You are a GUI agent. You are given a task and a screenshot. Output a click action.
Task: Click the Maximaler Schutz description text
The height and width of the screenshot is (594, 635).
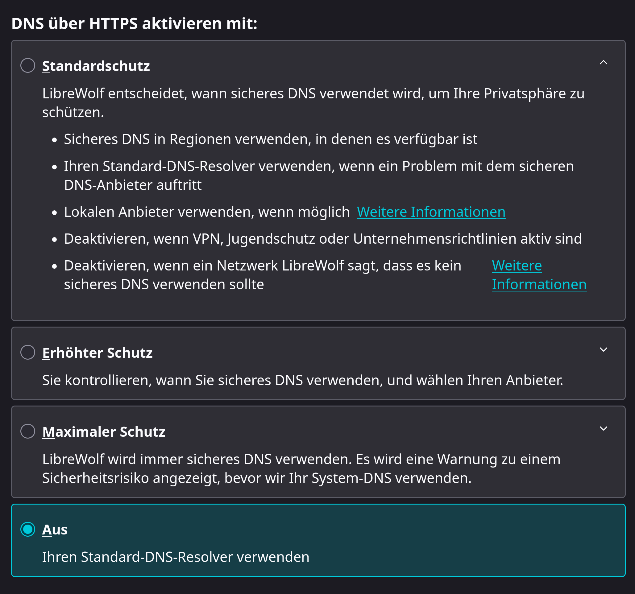click(x=301, y=468)
